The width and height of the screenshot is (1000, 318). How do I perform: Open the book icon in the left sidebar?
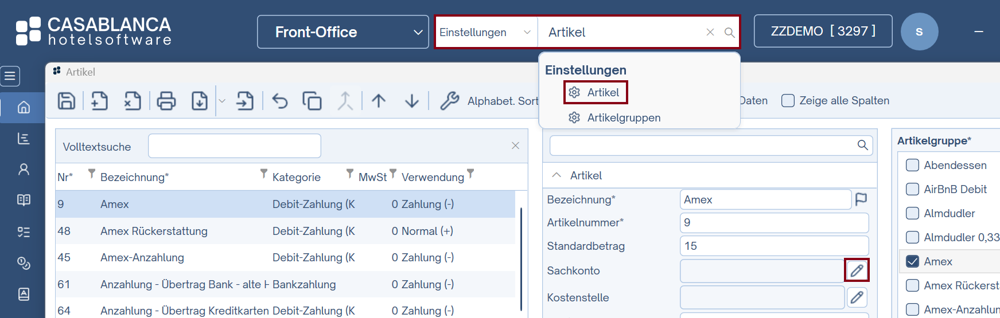pos(24,200)
